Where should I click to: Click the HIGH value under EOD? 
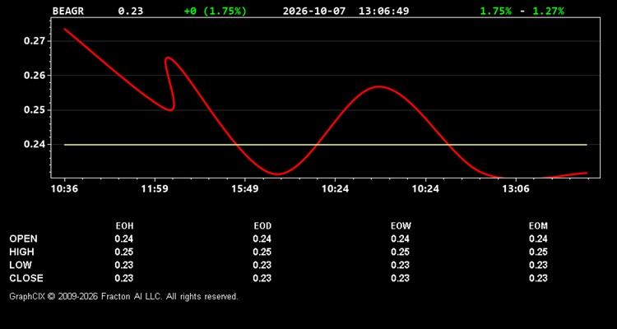click(x=262, y=252)
